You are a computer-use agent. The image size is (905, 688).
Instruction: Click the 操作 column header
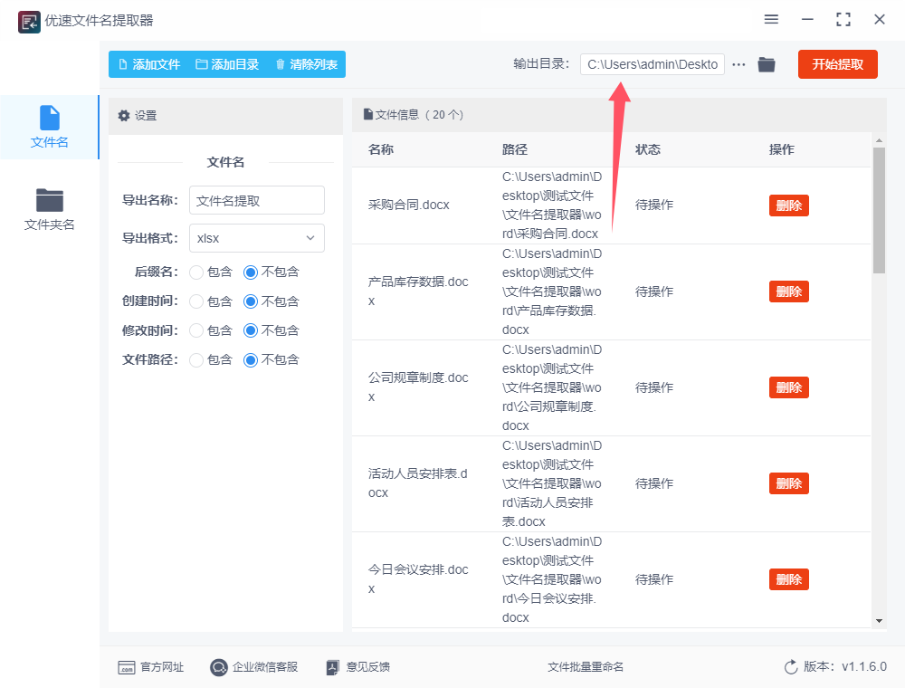pos(782,149)
